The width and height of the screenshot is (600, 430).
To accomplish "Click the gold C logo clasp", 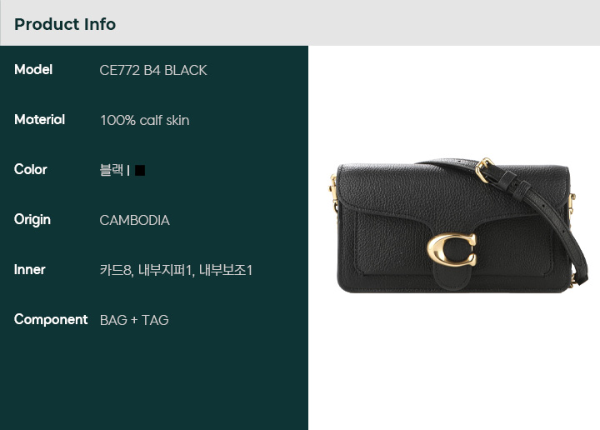I will 452,249.
